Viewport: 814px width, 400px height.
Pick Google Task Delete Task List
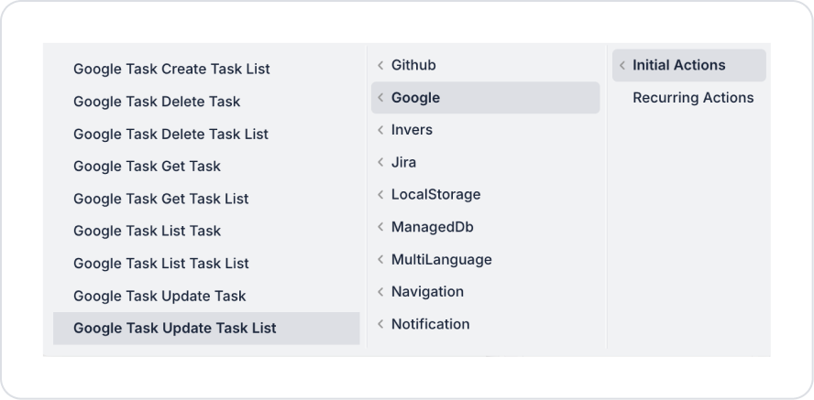(170, 135)
